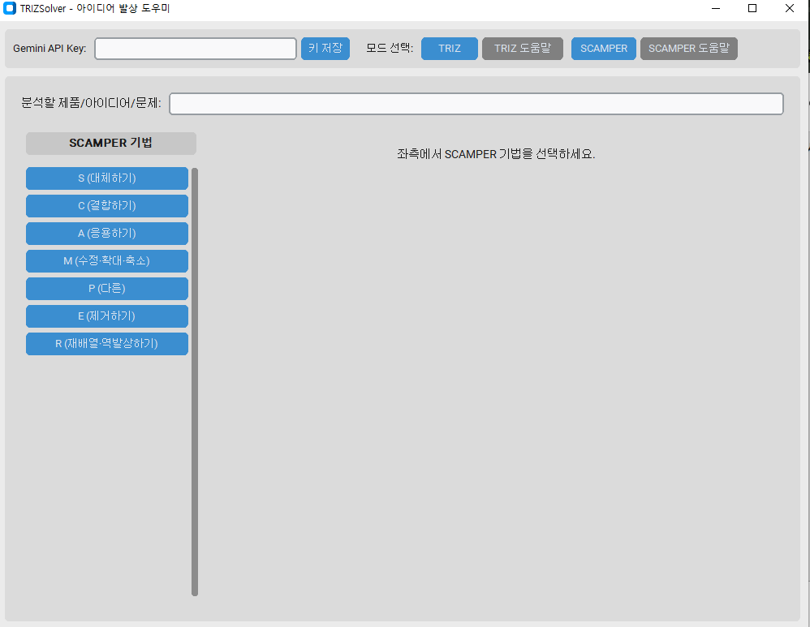Select M (수정·확대·축소) technique
Screen dimensions: 810x627
(x=107, y=261)
